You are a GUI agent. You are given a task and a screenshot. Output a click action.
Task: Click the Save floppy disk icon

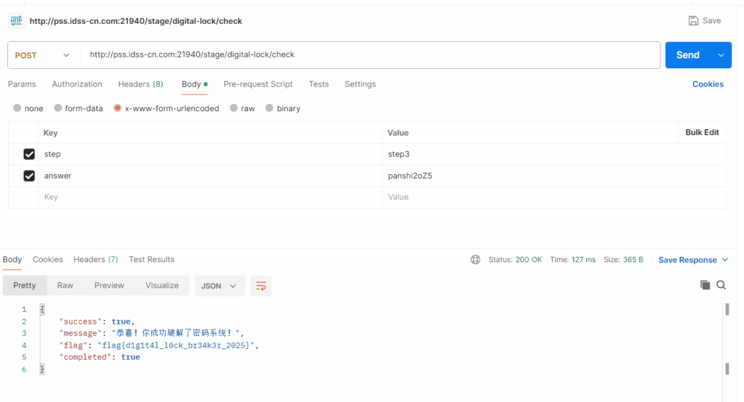tap(693, 21)
